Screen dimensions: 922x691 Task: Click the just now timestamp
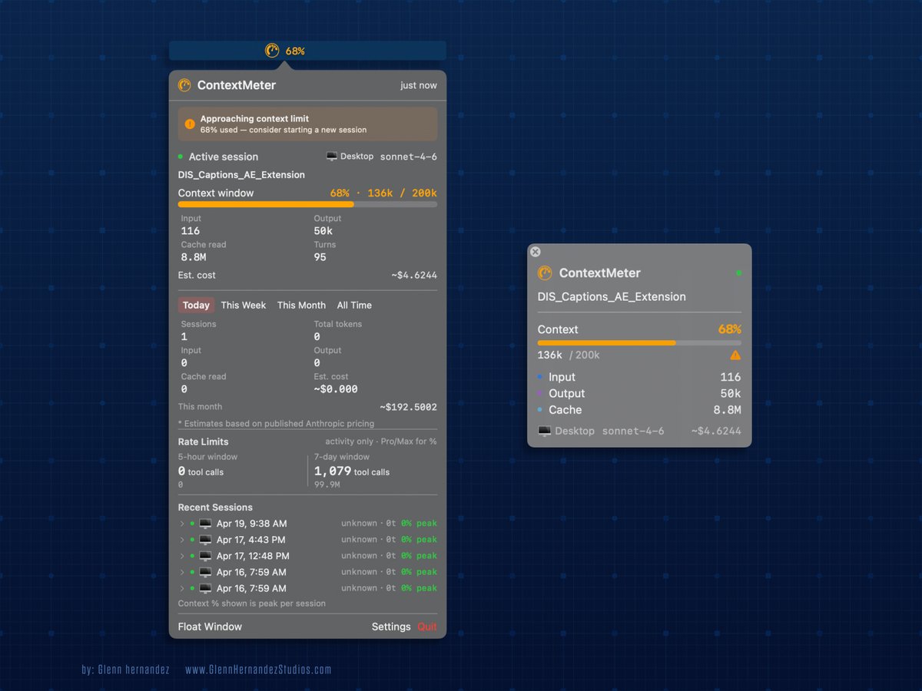coord(419,85)
